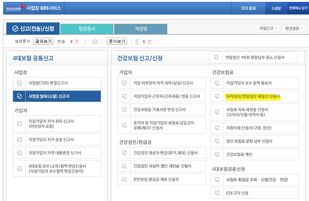The height and width of the screenshot is (201, 309).
Task: Click icon beside 4대보험 보수(소득)월액 변경신청서
Action: tap(19, 168)
